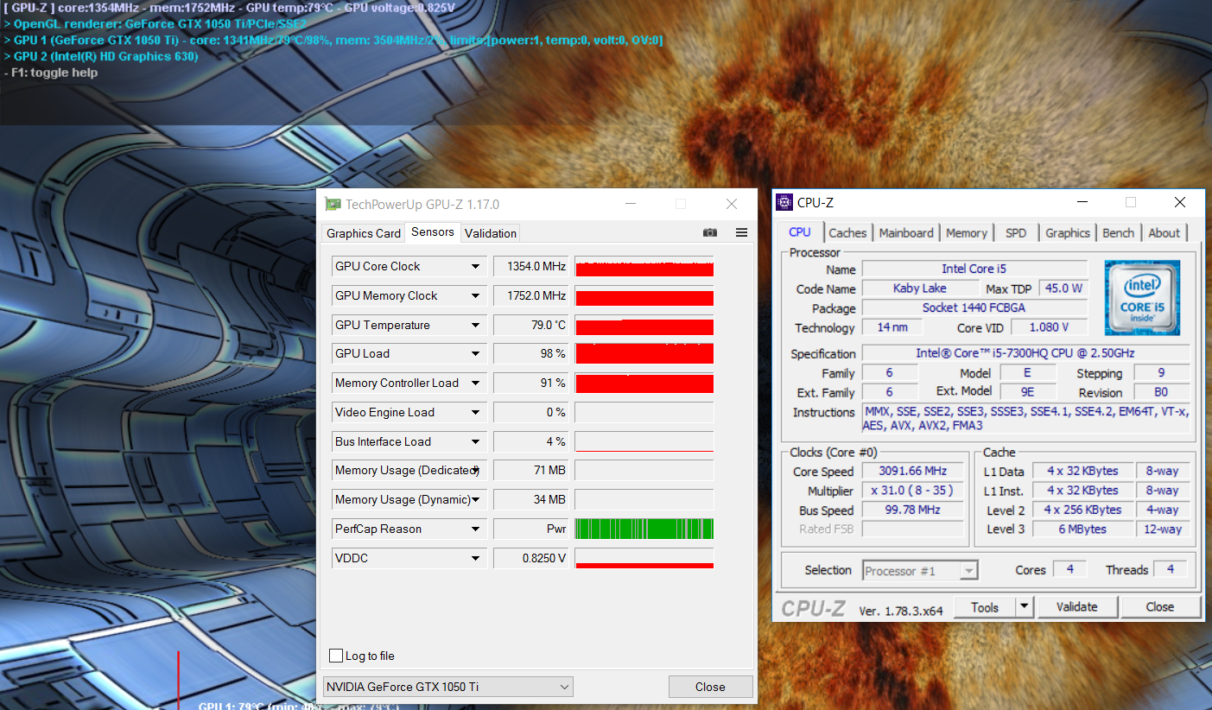1212x710 pixels.
Task: Click the 3091.66 MHz Core Speed field
Action: pyautogui.click(x=913, y=472)
